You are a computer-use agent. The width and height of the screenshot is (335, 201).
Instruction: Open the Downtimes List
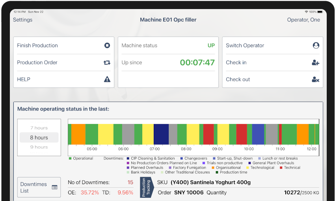(x=33, y=187)
